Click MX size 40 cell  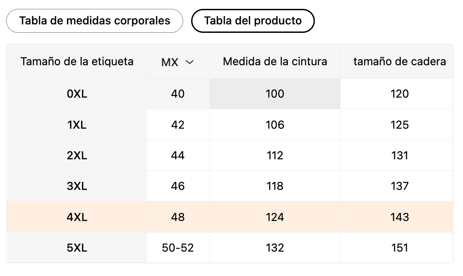pyautogui.click(x=178, y=94)
